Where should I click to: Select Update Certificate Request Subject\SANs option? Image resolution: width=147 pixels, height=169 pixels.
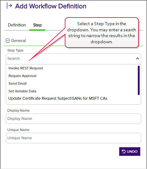58,98
